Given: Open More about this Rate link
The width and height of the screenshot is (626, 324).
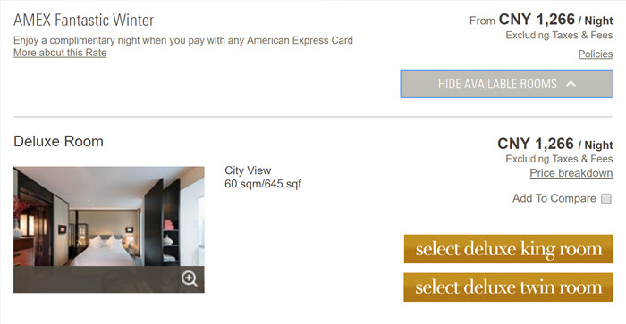Looking at the screenshot, I should [60, 53].
